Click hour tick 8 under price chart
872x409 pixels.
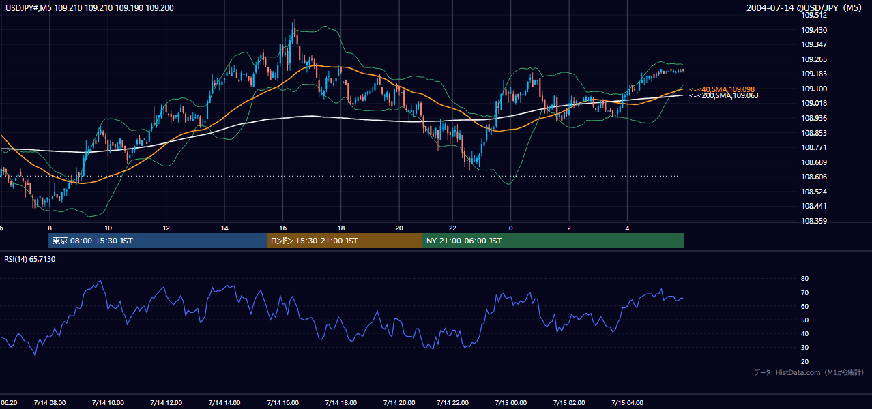[50, 228]
